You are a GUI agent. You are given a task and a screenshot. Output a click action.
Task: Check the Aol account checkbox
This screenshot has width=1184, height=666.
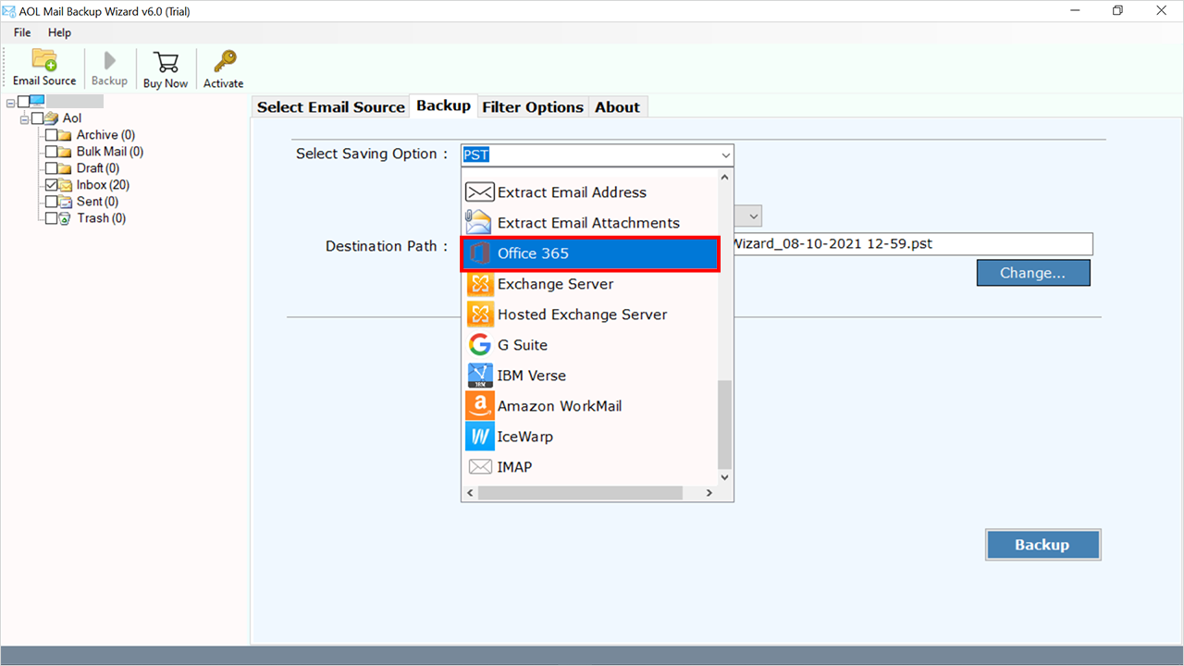tap(37, 118)
